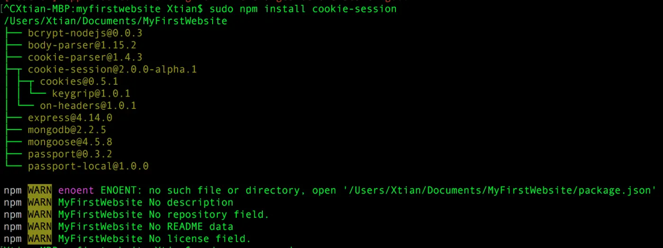Click the cookie-session@2.0.0-alpha.1 package node
The image size is (663, 248).
(112, 70)
